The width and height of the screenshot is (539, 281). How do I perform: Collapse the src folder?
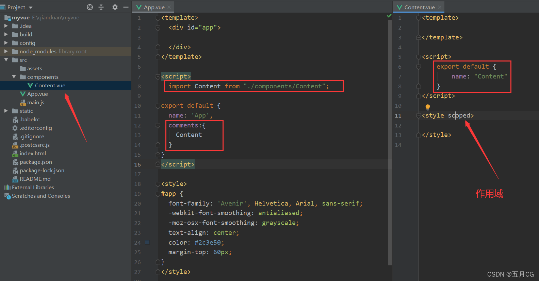pyautogui.click(x=6, y=60)
